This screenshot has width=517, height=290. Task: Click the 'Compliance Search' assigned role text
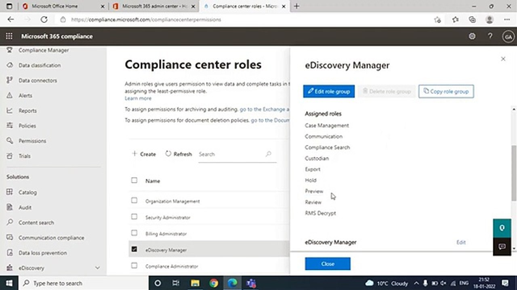(327, 147)
